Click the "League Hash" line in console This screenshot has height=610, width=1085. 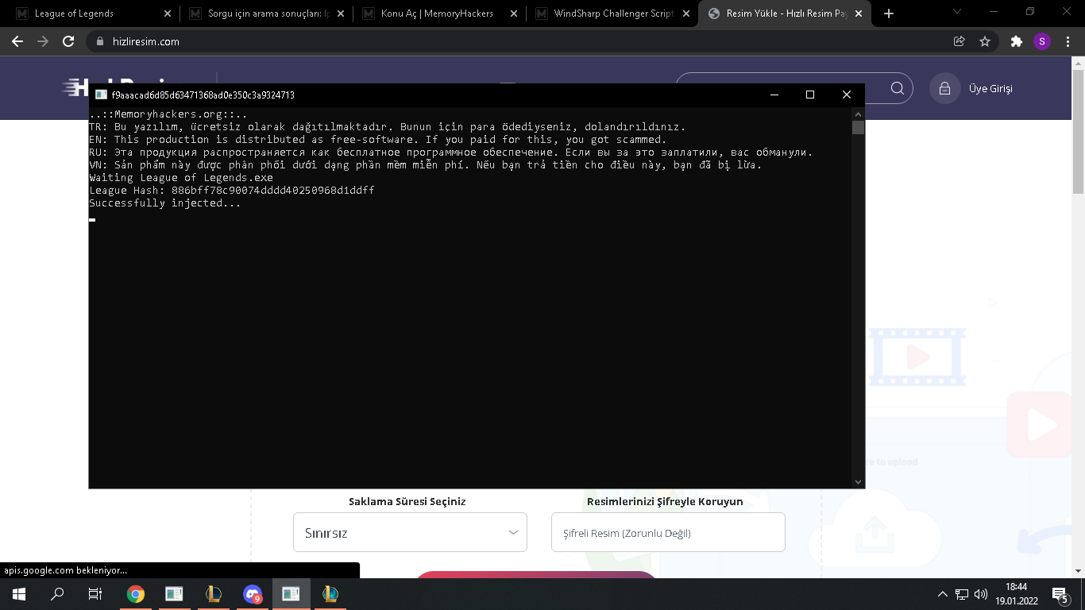(232, 191)
